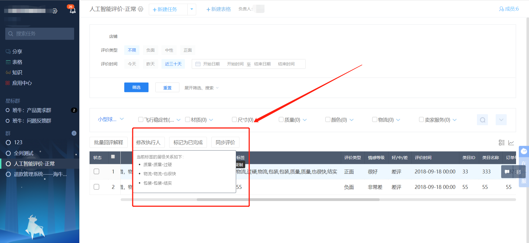Check the 材质(0) checkbox
Image resolution: width=529 pixels, height=243 pixels.
pyautogui.click(x=188, y=120)
